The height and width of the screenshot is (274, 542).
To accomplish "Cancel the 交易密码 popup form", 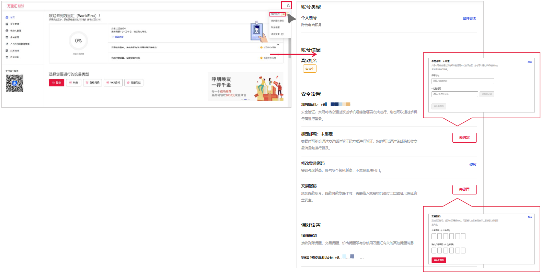I will (530, 217).
